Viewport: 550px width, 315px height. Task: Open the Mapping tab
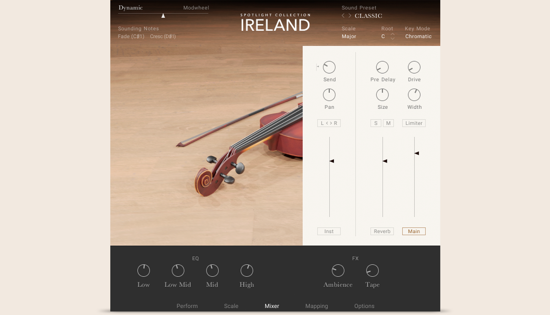click(x=317, y=306)
